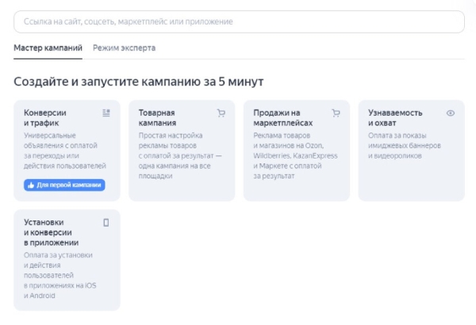Viewport: 476px width, 325px height.
Task: Click the cart icon on Товарная кампания card
Action: pos(221,113)
